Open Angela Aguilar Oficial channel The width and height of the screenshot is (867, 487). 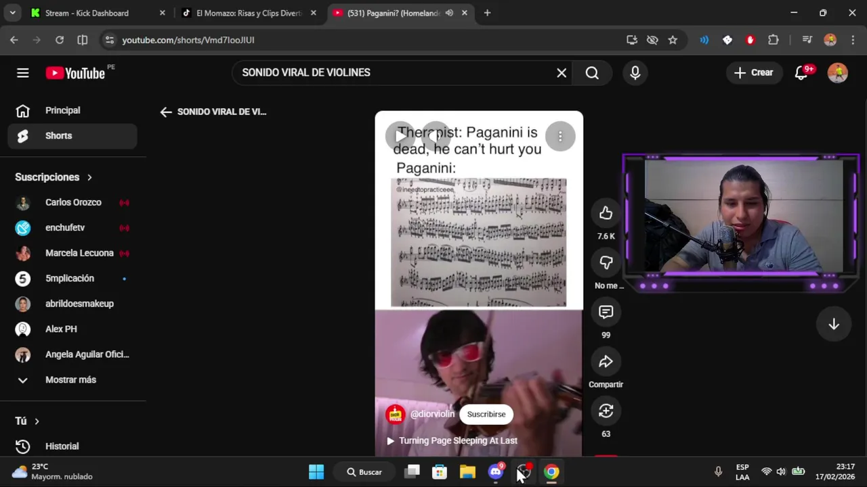(x=72, y=354)
